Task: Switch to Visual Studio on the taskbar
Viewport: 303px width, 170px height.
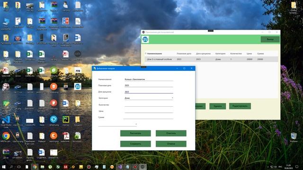Action: tap(120, 167)
